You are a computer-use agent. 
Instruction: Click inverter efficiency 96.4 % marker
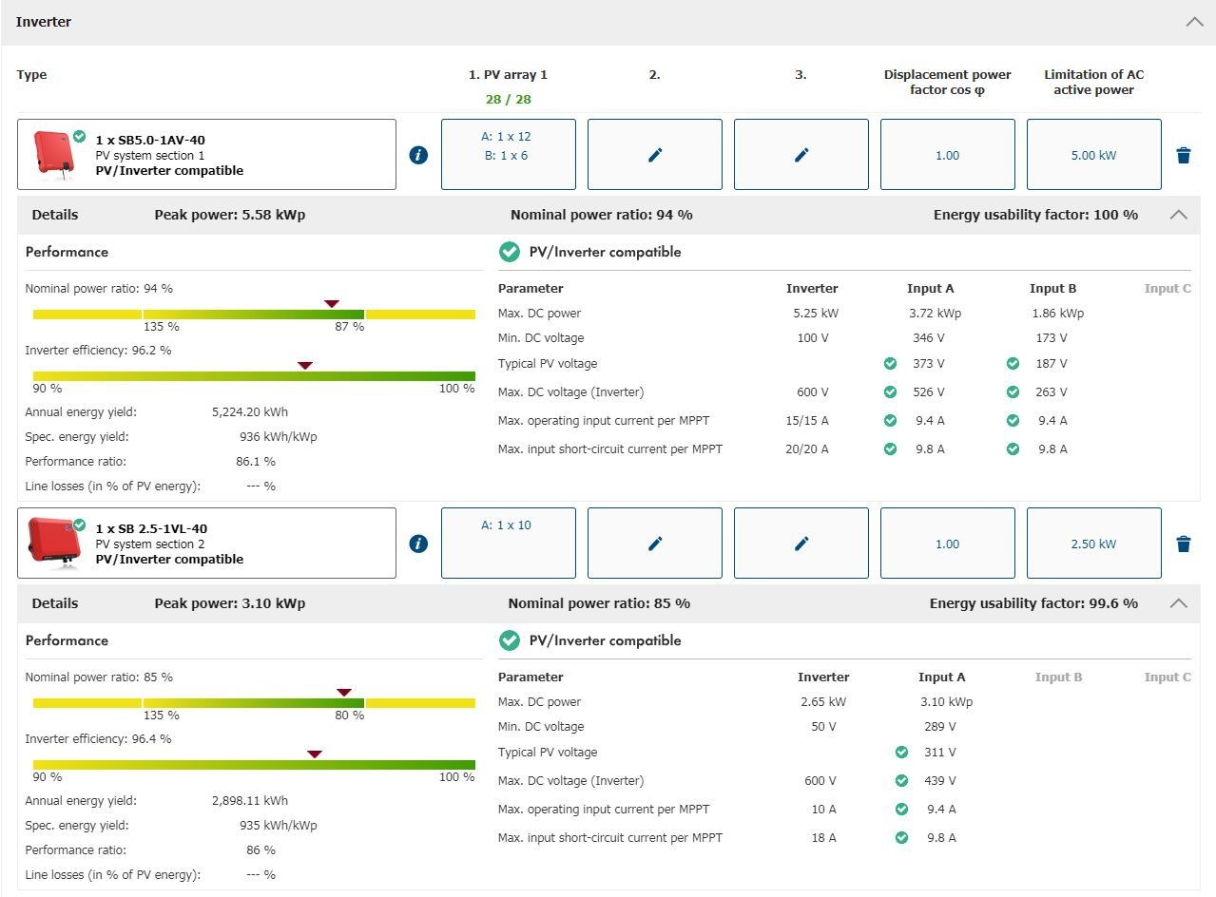coord(315,754)
